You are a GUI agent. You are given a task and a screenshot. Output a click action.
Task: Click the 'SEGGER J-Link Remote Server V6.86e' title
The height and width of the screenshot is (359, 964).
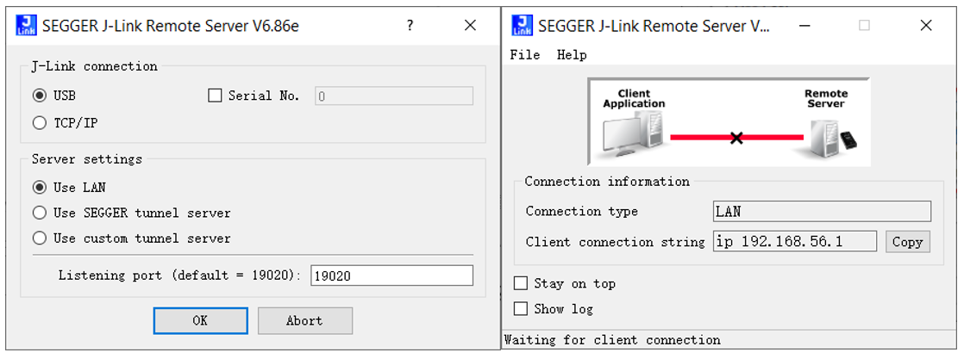click(171, 26)
